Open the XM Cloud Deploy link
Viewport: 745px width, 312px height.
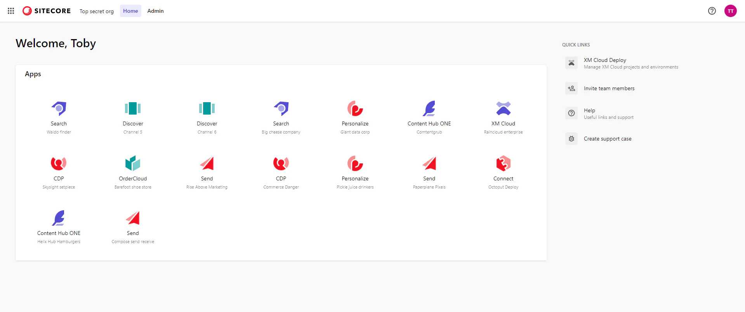605,60
